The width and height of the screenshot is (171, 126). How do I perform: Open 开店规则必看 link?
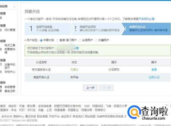tap(146, 19)
